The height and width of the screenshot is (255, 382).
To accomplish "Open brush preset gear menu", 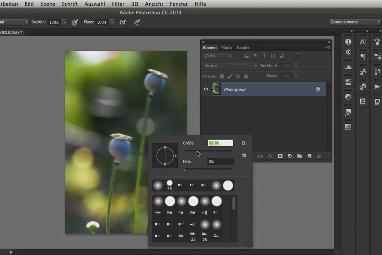I will click(x=244, y=143).
